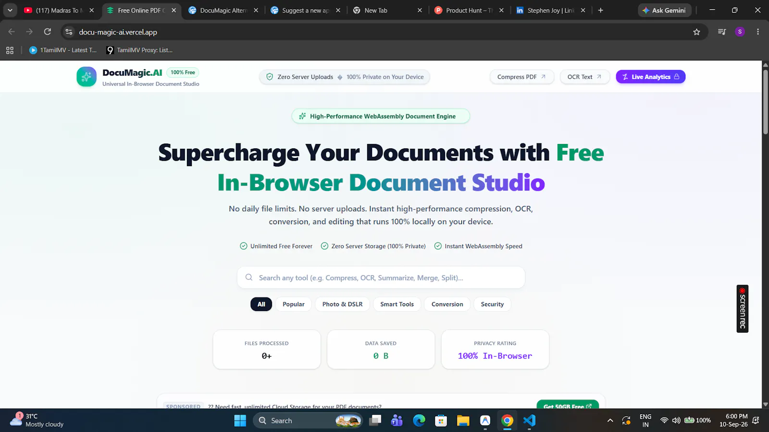This screenshot has width=769, height=432.
Task: Click the browser forward arrow
Action: pos(29,32)
